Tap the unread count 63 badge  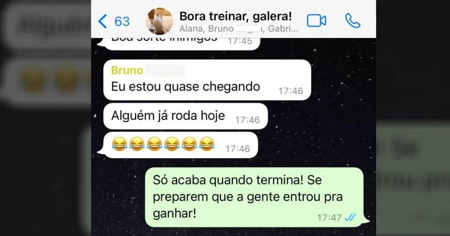(122, 21)
